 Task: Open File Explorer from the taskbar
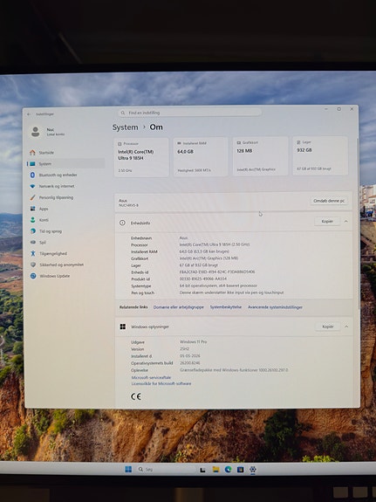tap(215, 470)
